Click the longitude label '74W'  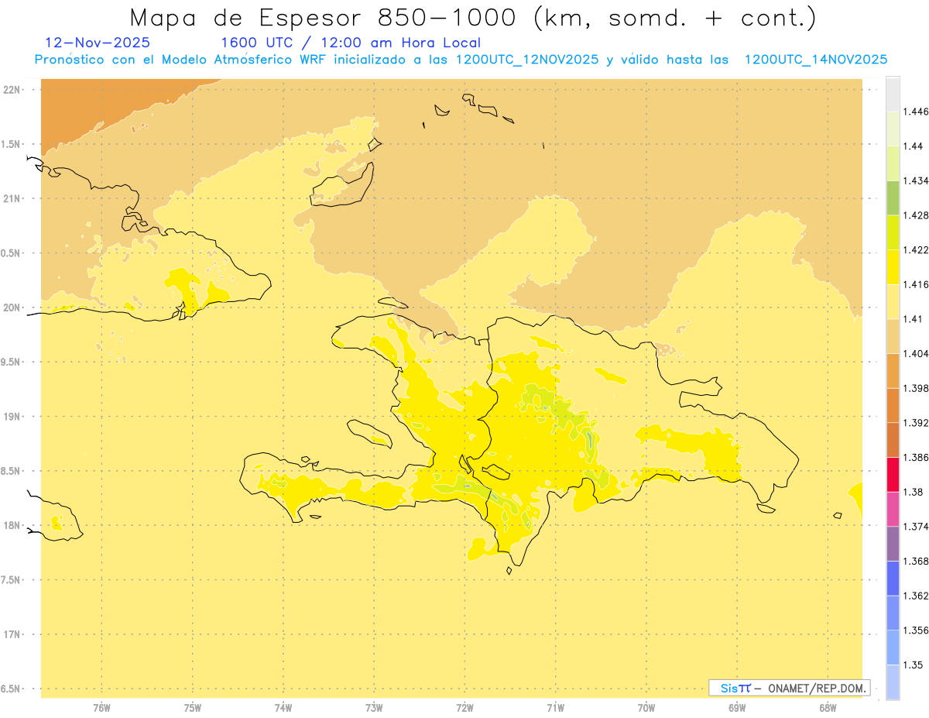[x=283, y=708]
